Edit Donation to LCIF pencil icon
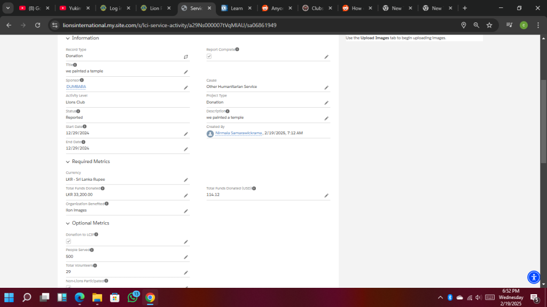This screenshot has width=547, height=307. pos(186,242)
